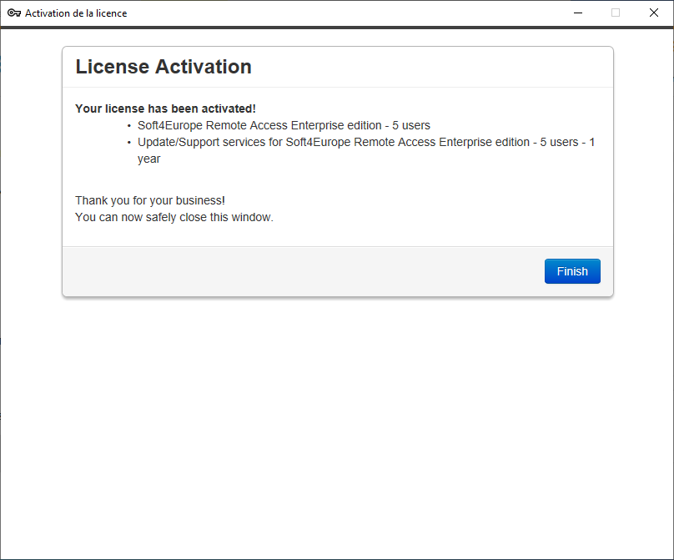Select the Remote Access Enterprise edition license line
674x560 pixels.
(x=284, y=125)
